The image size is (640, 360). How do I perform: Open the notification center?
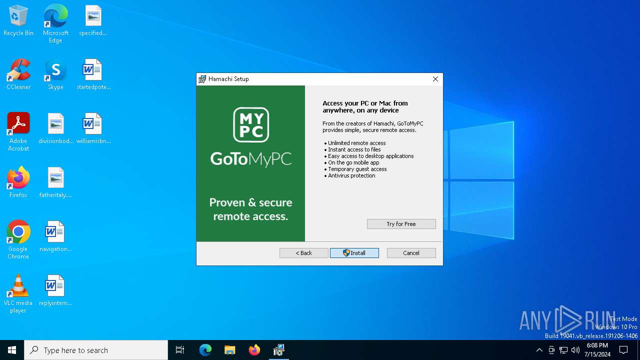coord(623,350)
